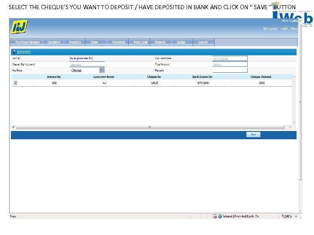Image resolution: width=314 pixels, height=235 pixels.
Task: Click the Internet zone globe icon
Action: [220, 216]
